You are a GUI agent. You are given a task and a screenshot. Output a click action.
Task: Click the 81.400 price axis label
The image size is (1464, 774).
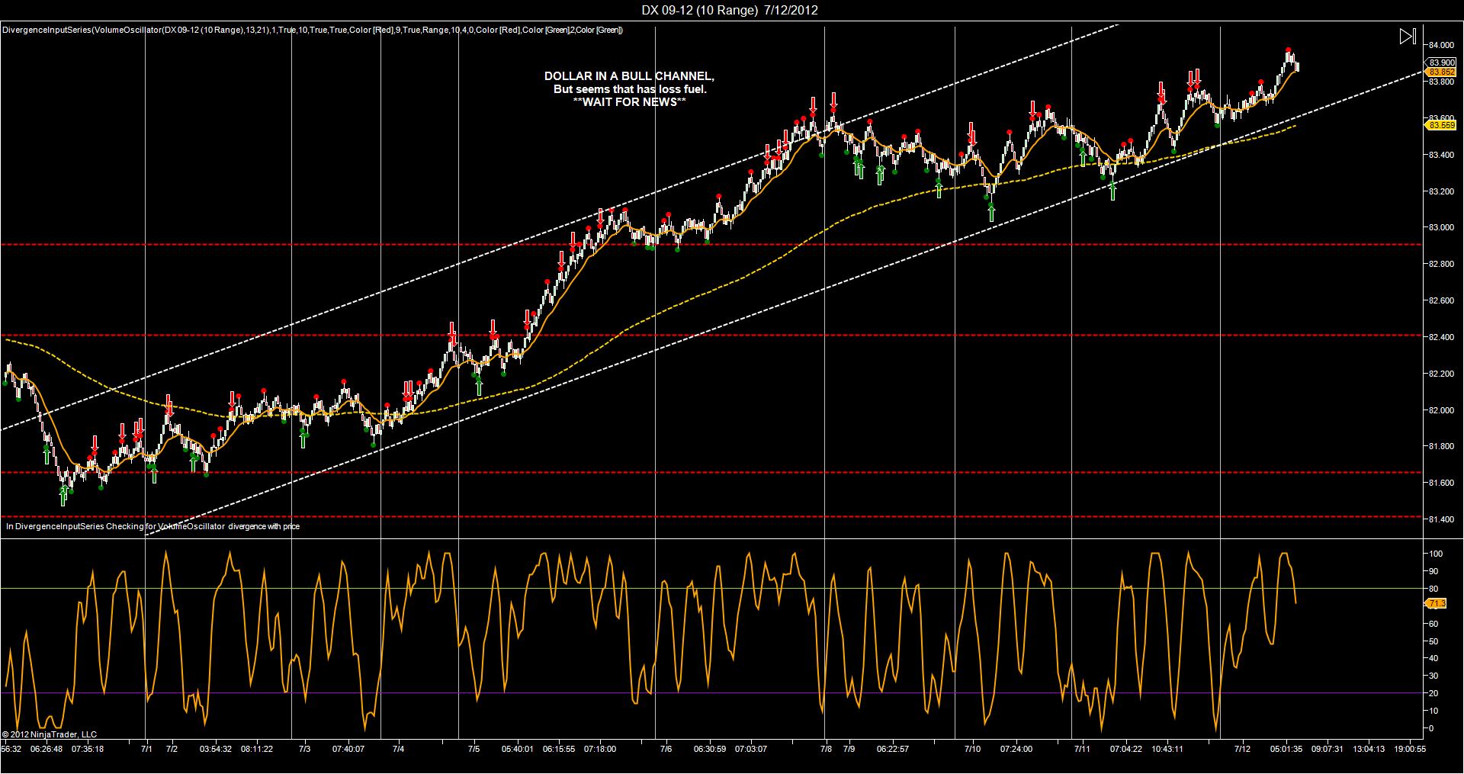(1441, 519)
